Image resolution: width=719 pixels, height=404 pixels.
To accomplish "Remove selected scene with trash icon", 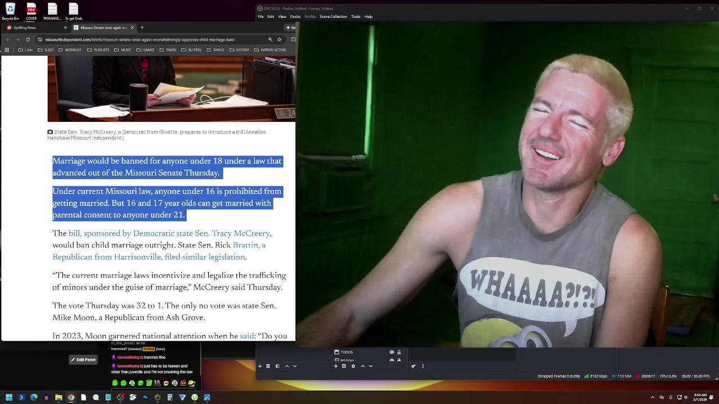I will [x=268, y=366].
